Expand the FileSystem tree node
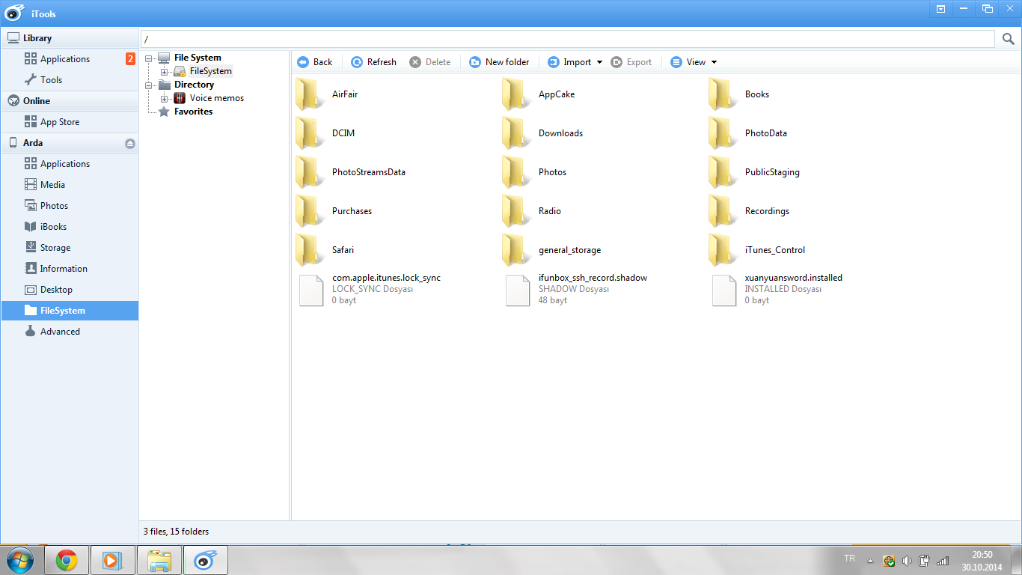 tap(165, 71)
